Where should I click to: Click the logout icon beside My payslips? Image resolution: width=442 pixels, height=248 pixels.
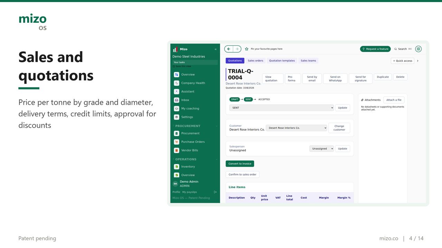pos(215,192)
